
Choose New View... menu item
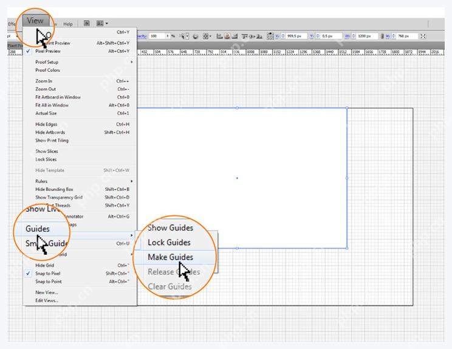point(80,292)
